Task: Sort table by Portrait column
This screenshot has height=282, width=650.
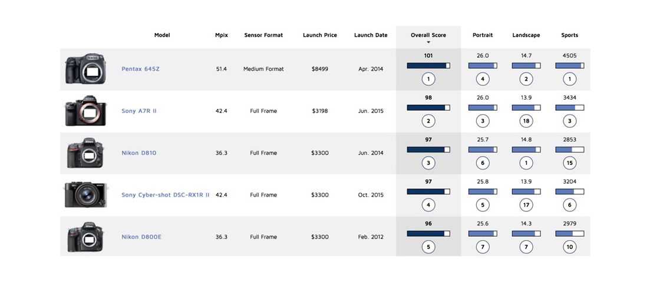Action: click(x=483, y=35)
